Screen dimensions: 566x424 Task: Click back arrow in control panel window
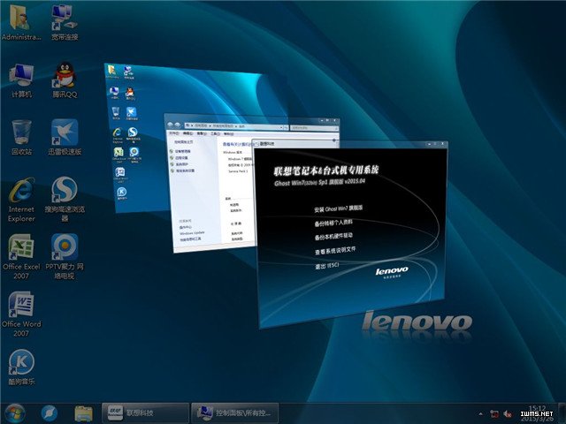(171, 125)
